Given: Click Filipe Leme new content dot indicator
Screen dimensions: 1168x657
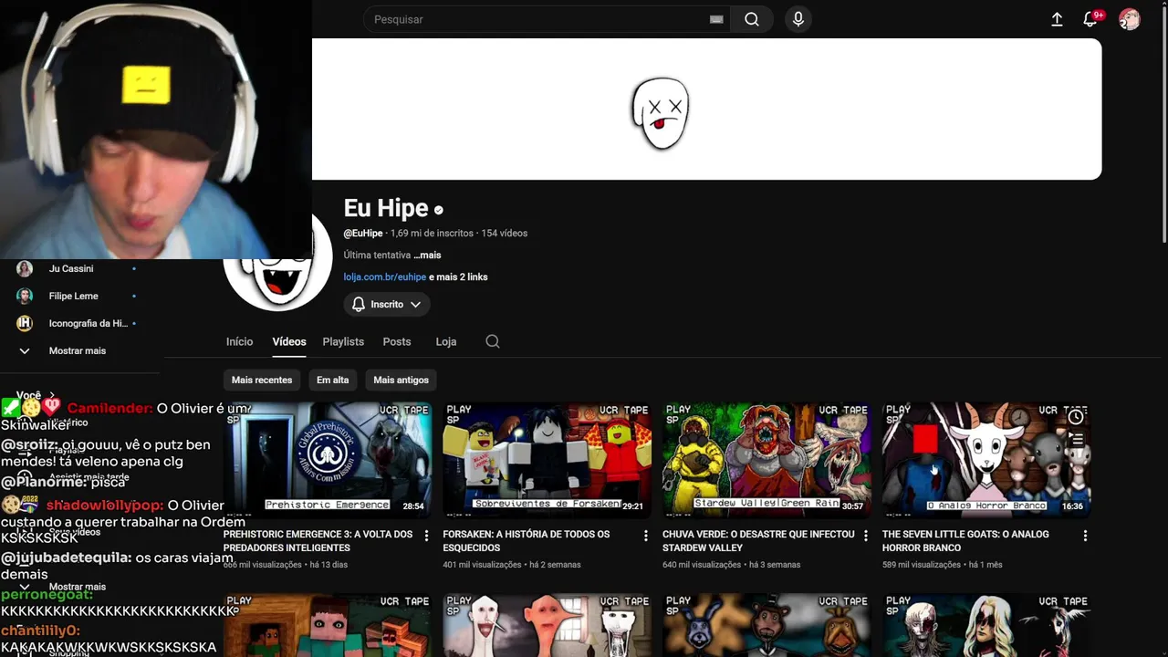Looking at the screenshot, I should pos(134,296).
